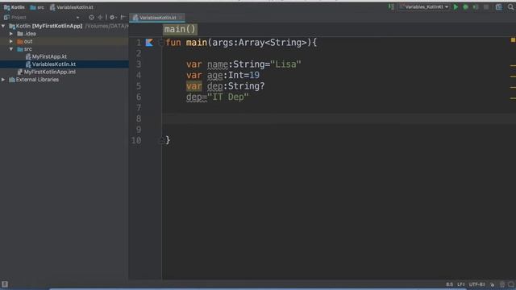Click Scroll from Source target icon

tap(91, 18)
